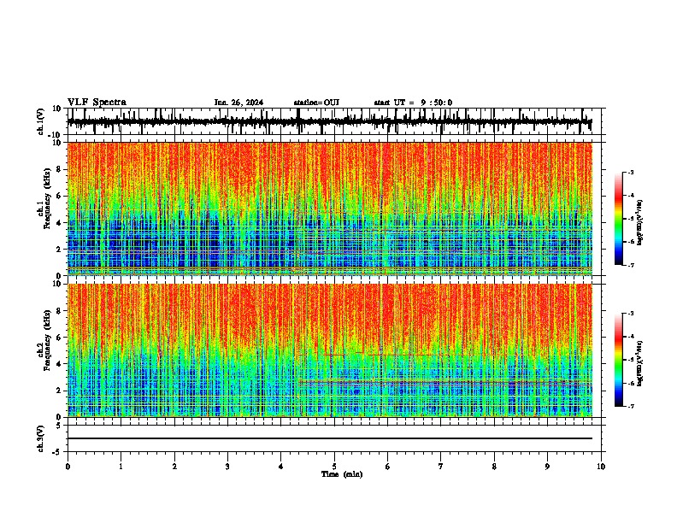
Task: Click time axis tick label "7"
Action: point(441,467)
